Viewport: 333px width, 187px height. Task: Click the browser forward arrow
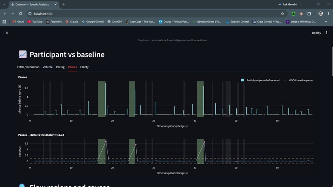[13, 14]
